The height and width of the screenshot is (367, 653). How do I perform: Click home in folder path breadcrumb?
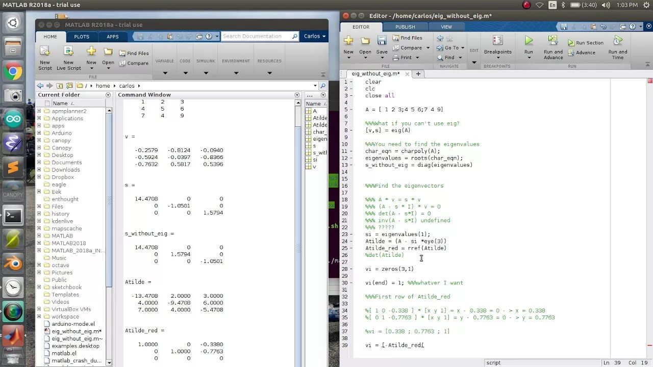coord(103,86)
